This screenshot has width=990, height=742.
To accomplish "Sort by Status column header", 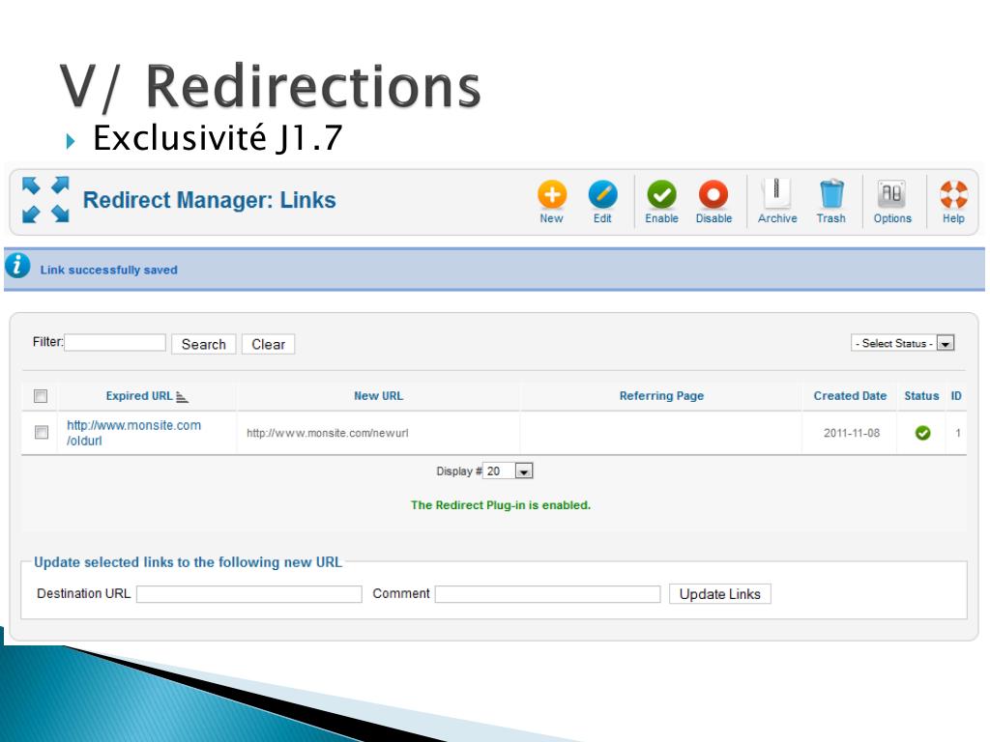I will [921, 395].
